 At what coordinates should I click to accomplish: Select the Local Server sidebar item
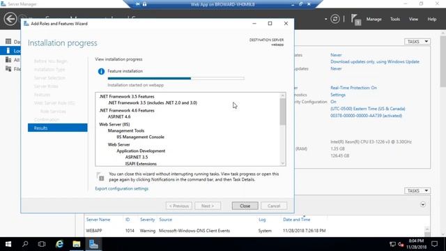(10, 51)
